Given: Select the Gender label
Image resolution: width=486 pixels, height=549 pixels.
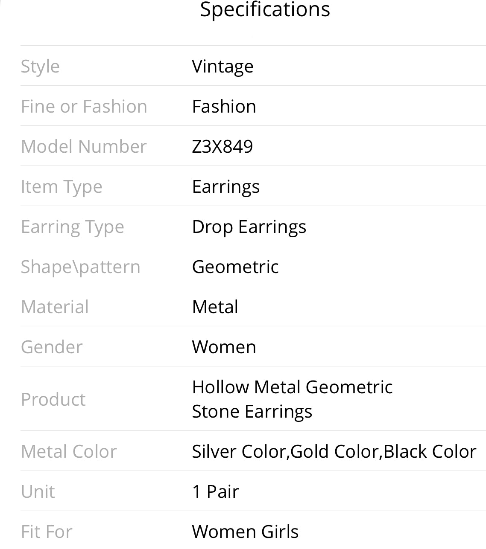Looking at the screenshot, I should [51, 347].
